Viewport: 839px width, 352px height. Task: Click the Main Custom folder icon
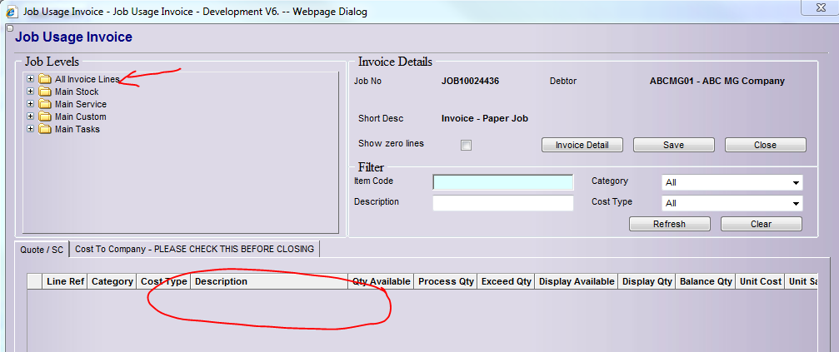click(x=45, y=117)
